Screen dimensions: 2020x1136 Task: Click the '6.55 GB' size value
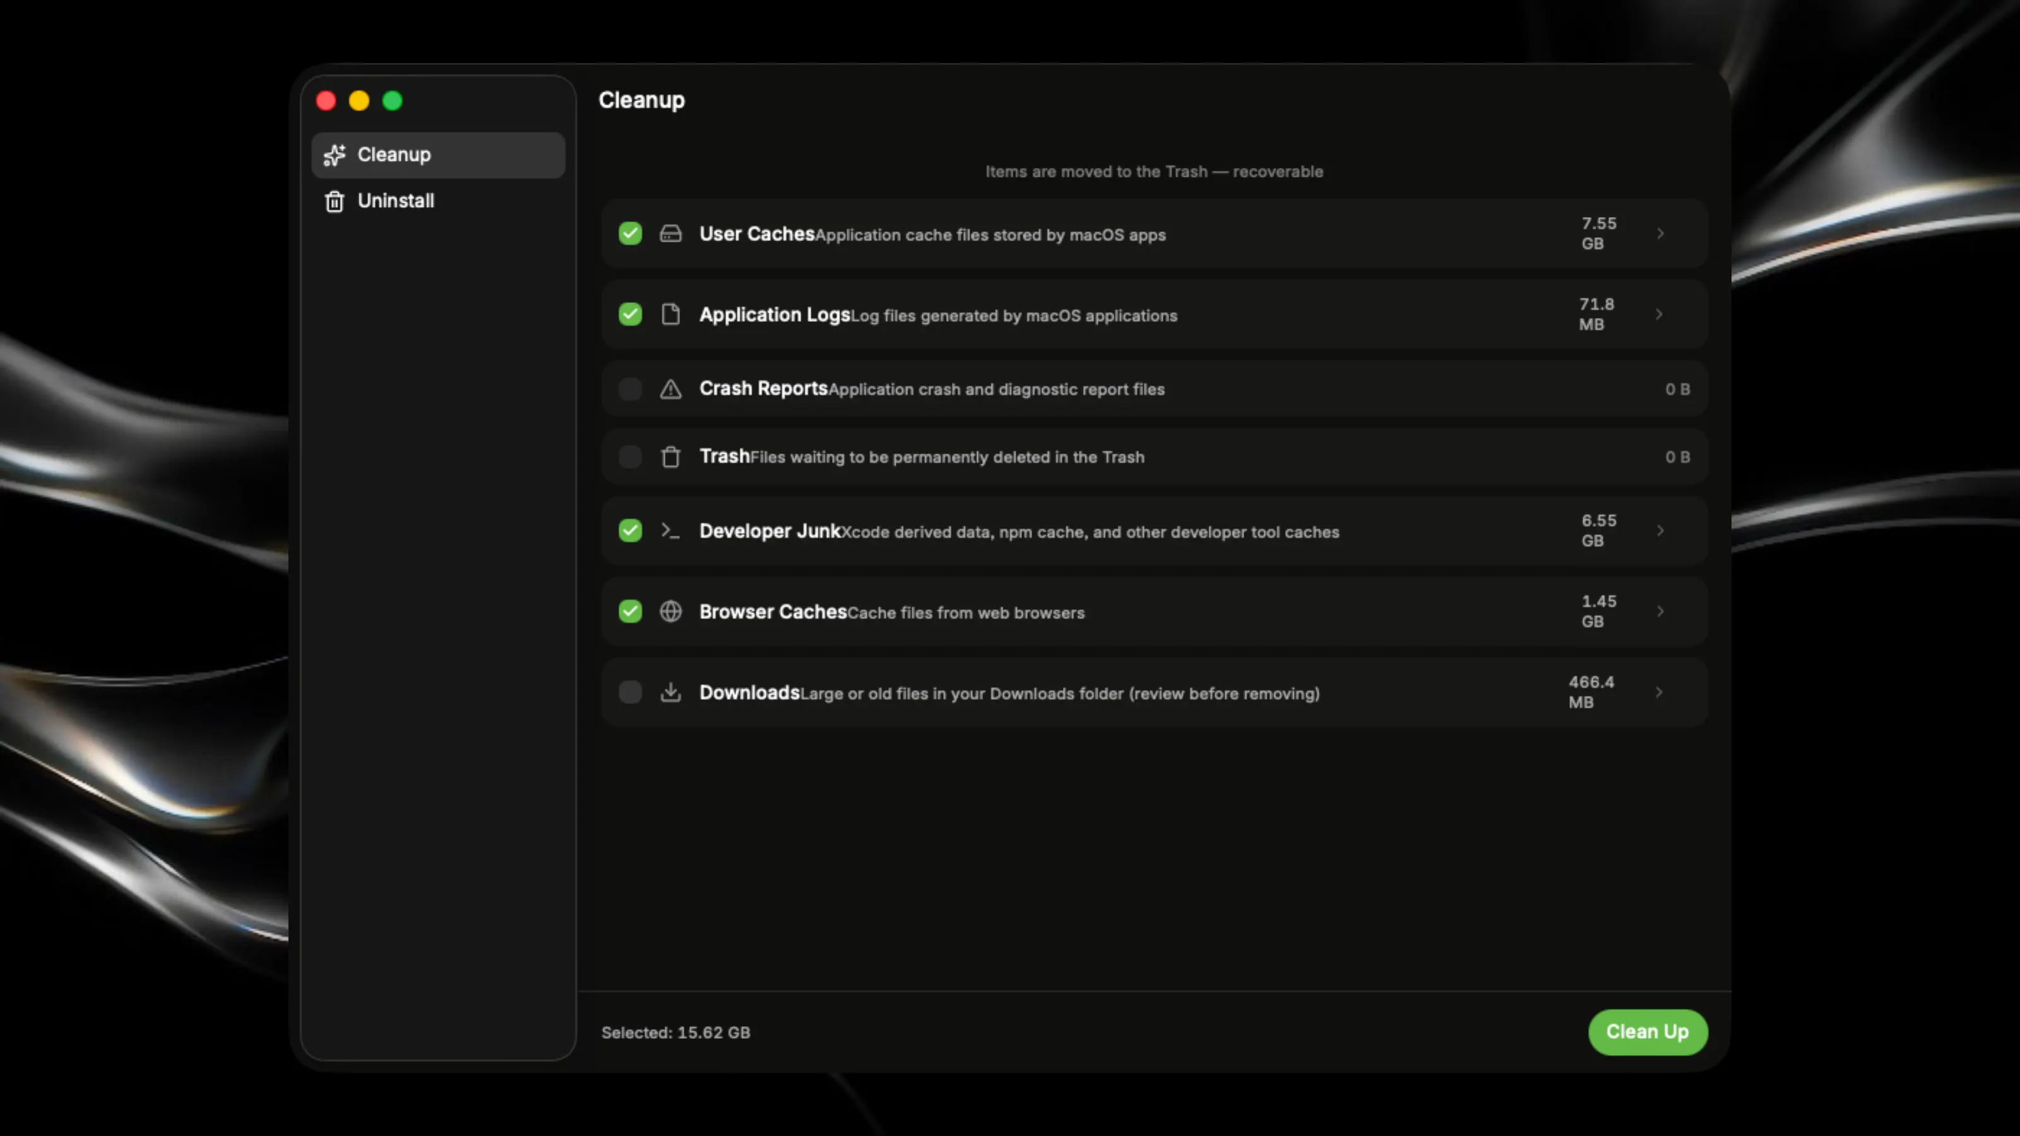point(1598,531)
